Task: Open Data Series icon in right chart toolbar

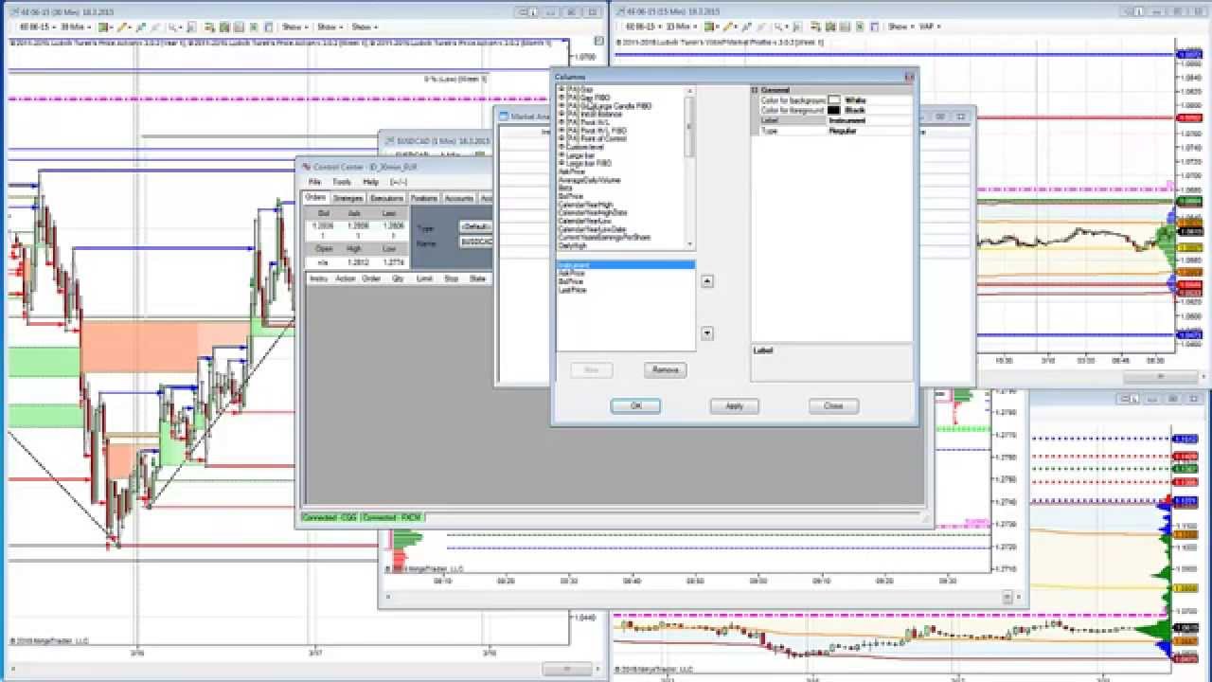Action: click(815, 27)
